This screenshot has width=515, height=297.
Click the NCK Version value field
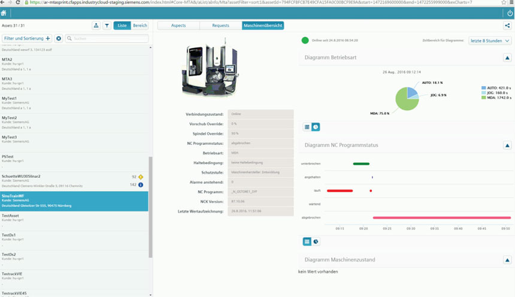click(260, 201)
